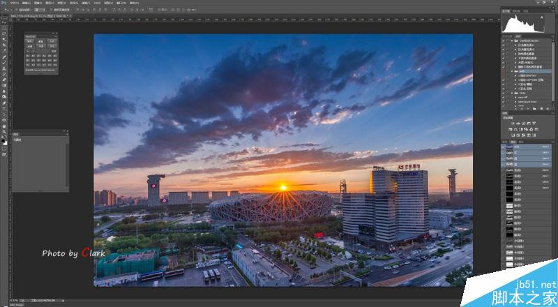Select the Quick Selection tool
Screen dimensions: 558x307
pyautogui.click(x=4, y=39)
